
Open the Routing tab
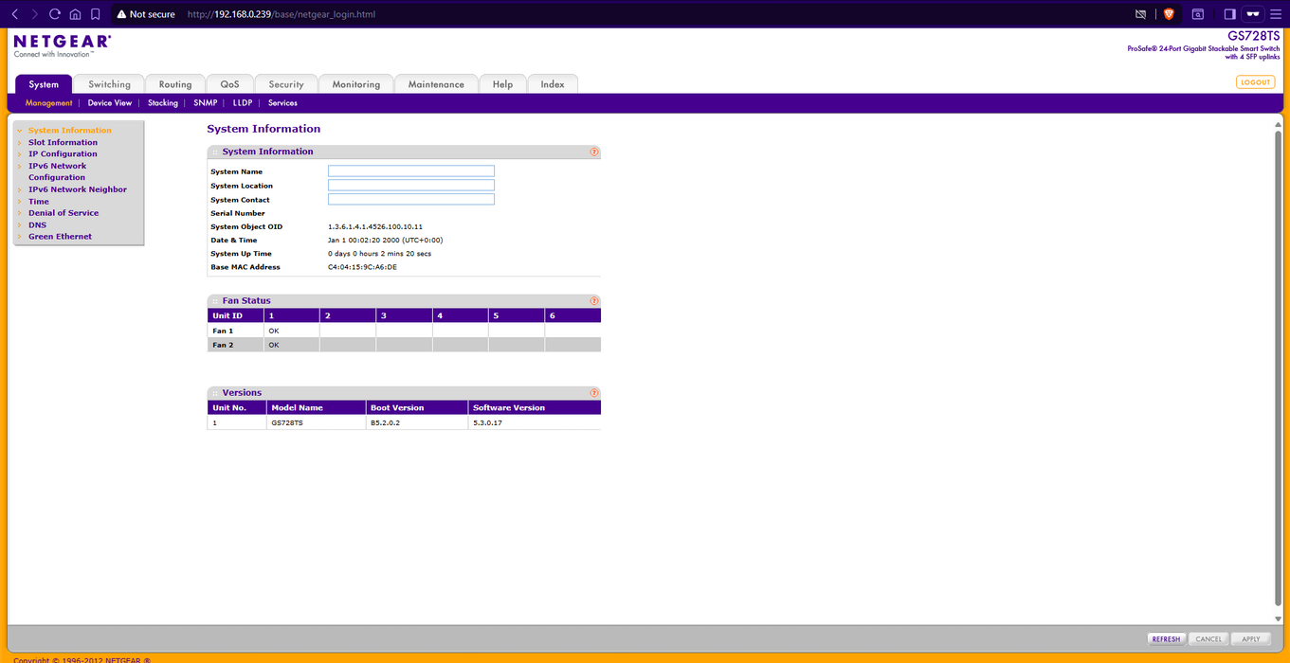175,84
